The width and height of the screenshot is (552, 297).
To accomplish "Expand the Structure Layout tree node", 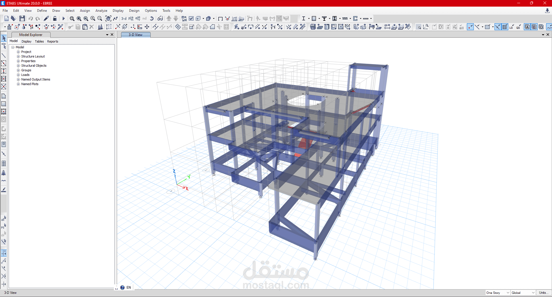I will 18,56.
